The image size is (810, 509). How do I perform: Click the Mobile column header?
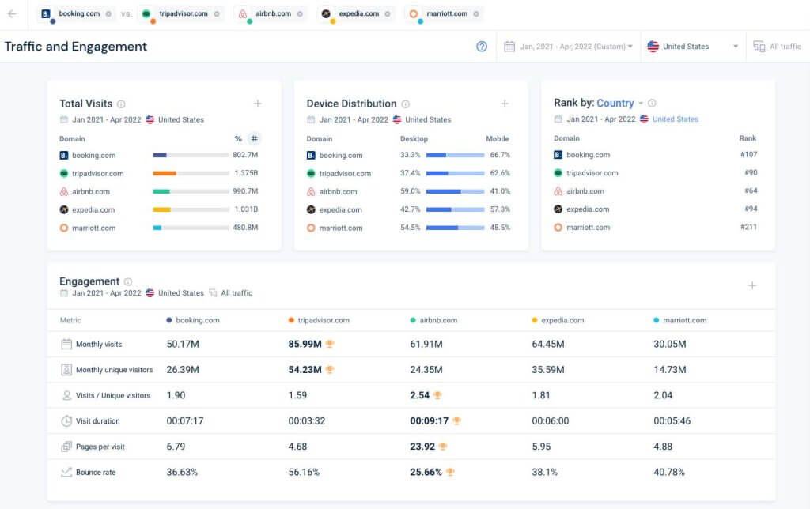coord(498,139)
